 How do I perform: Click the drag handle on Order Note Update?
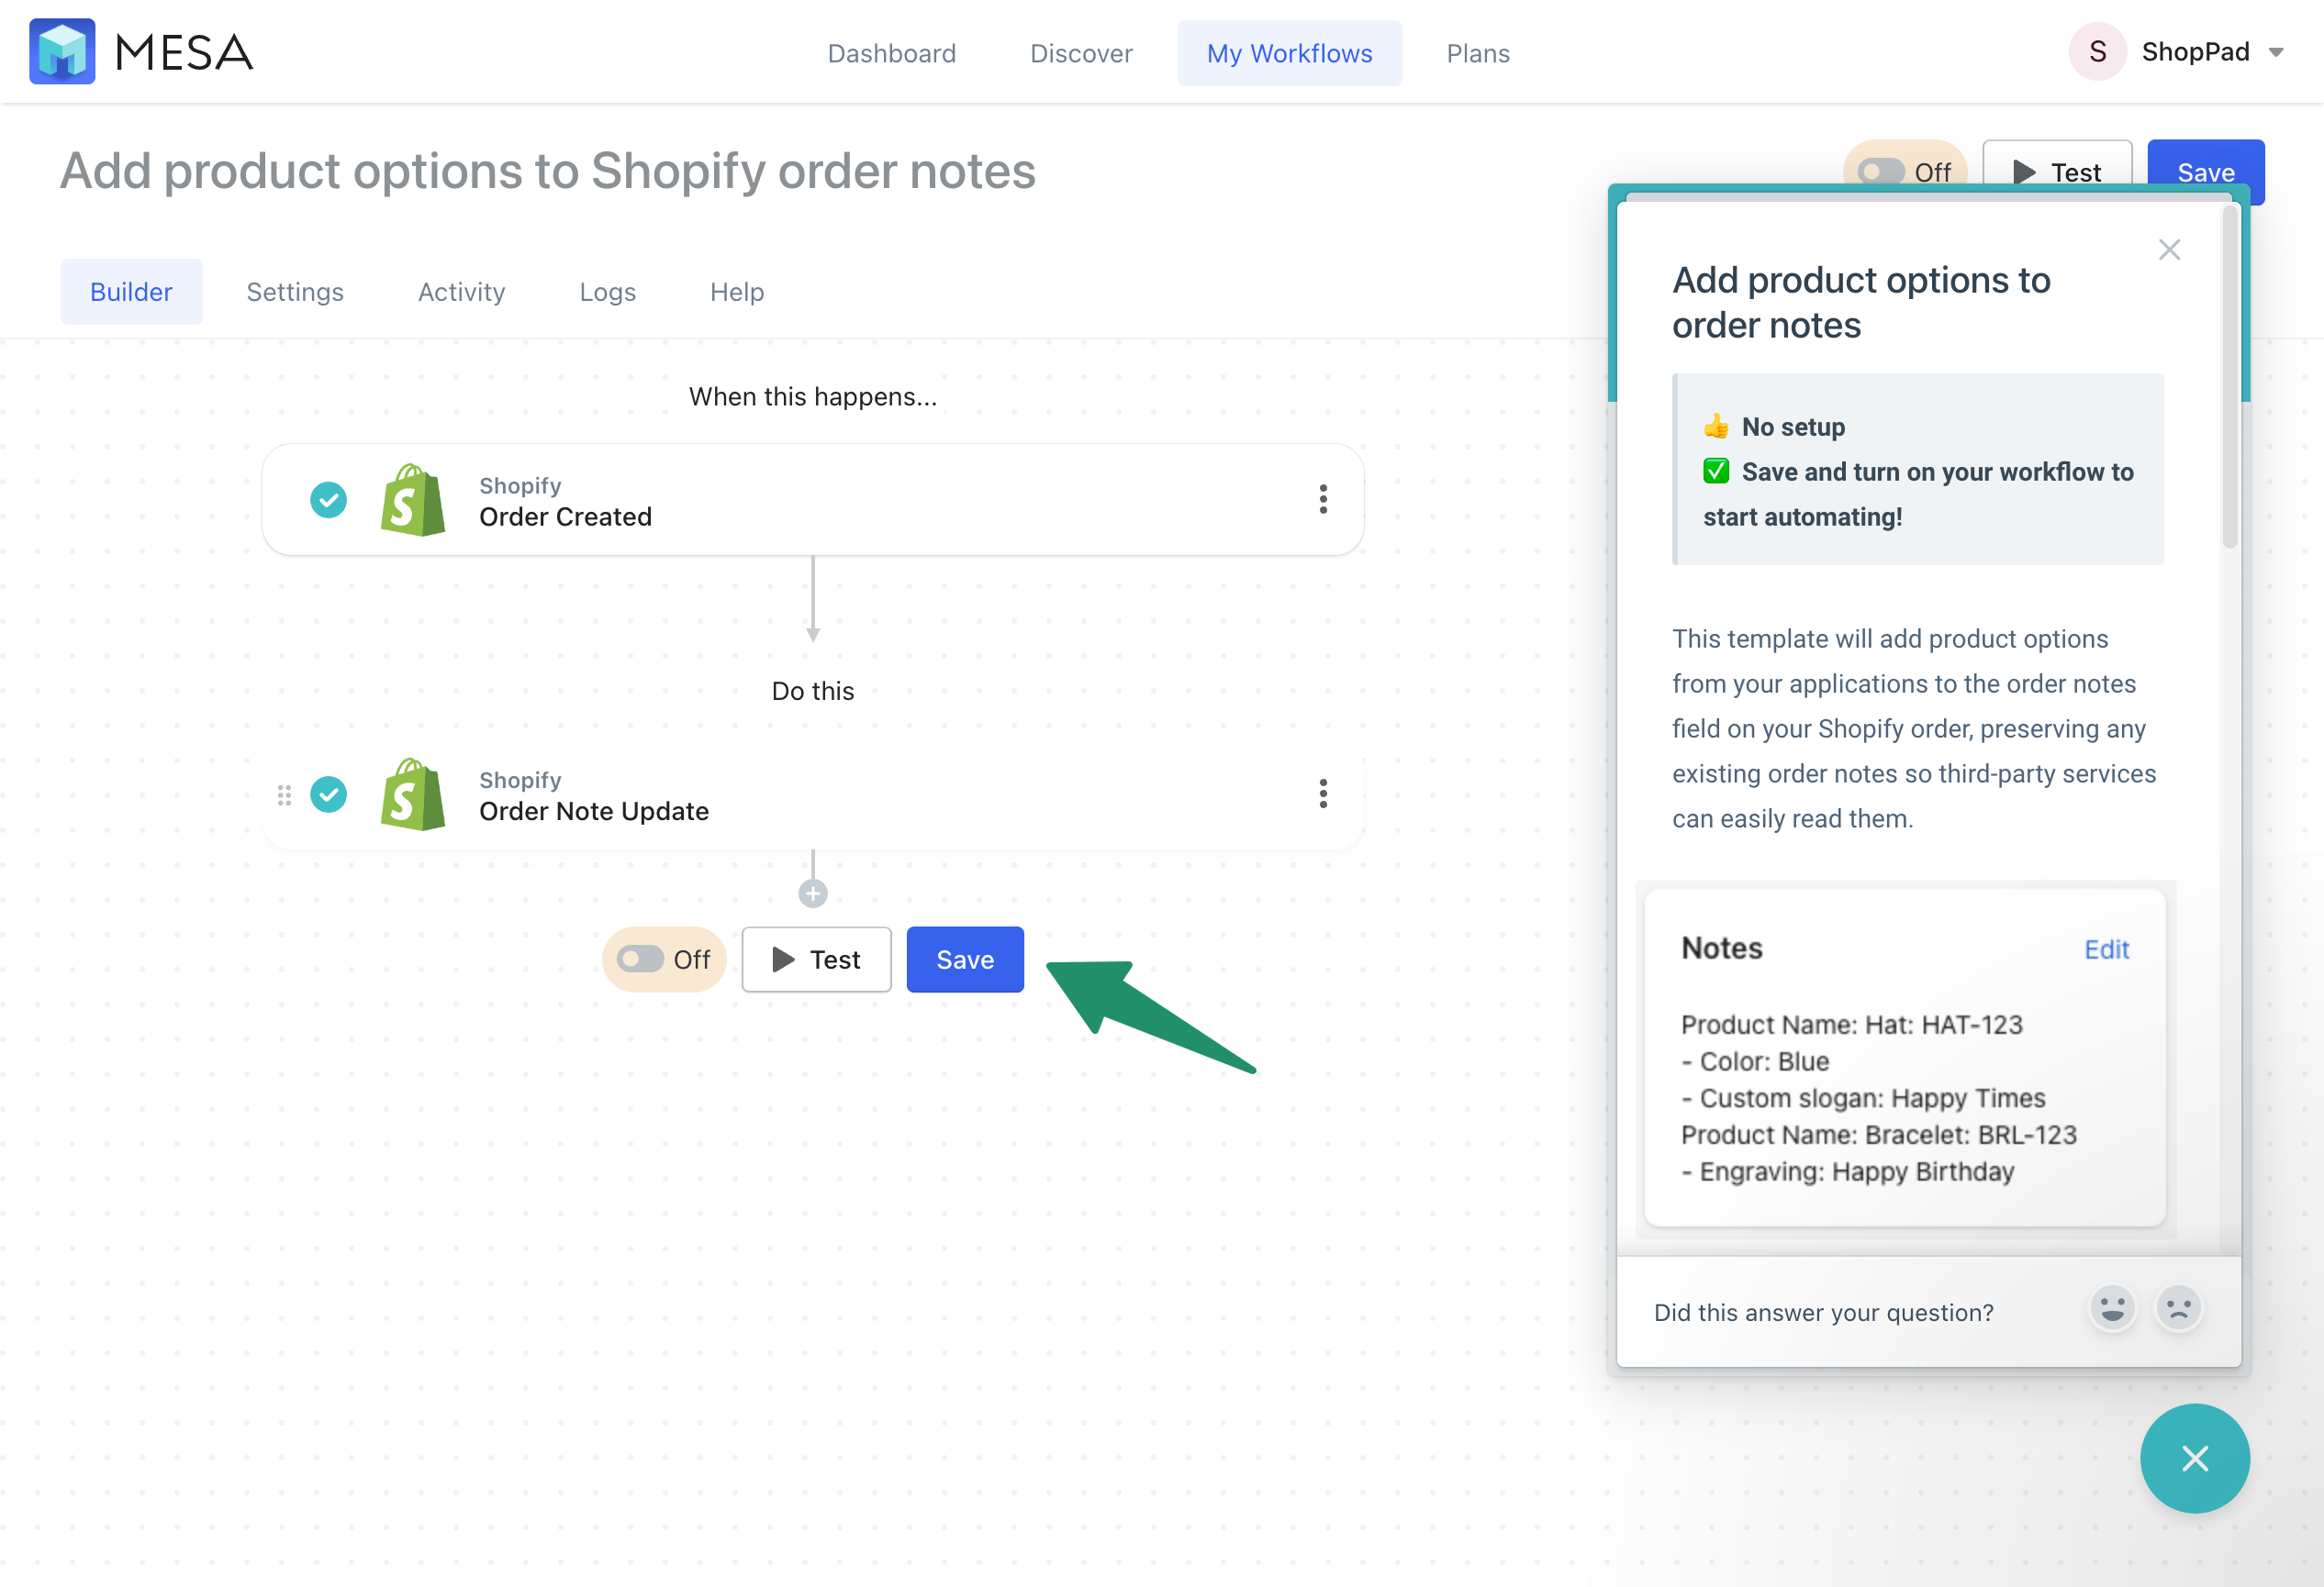point(284,794)
